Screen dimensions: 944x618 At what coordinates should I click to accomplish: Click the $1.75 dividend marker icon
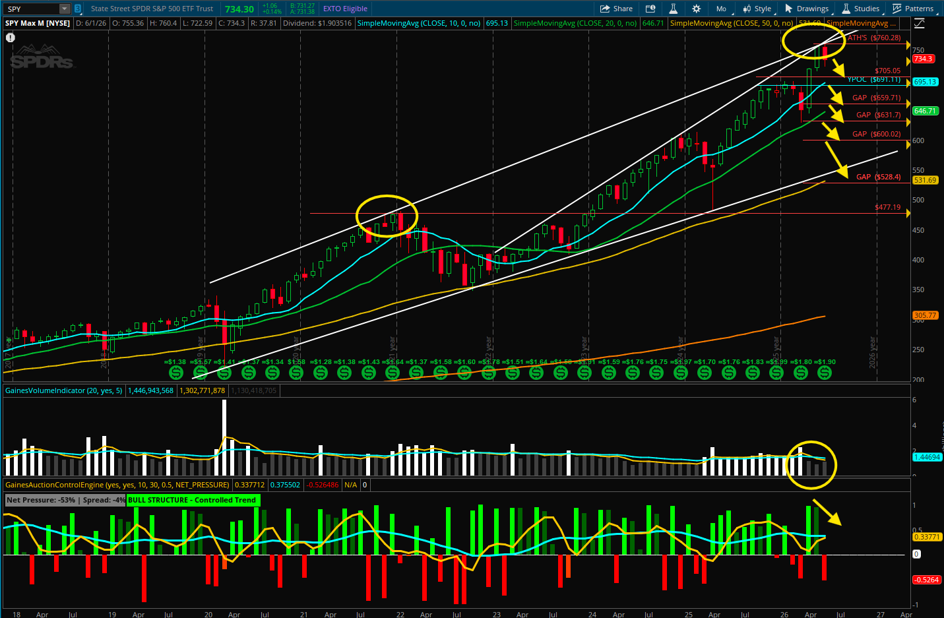[x=656, y=373]
